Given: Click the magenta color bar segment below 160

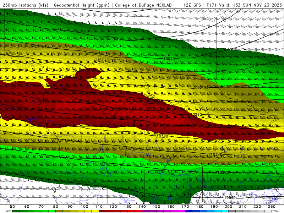Looking at the screenshot, I should (x=174, y=211).
